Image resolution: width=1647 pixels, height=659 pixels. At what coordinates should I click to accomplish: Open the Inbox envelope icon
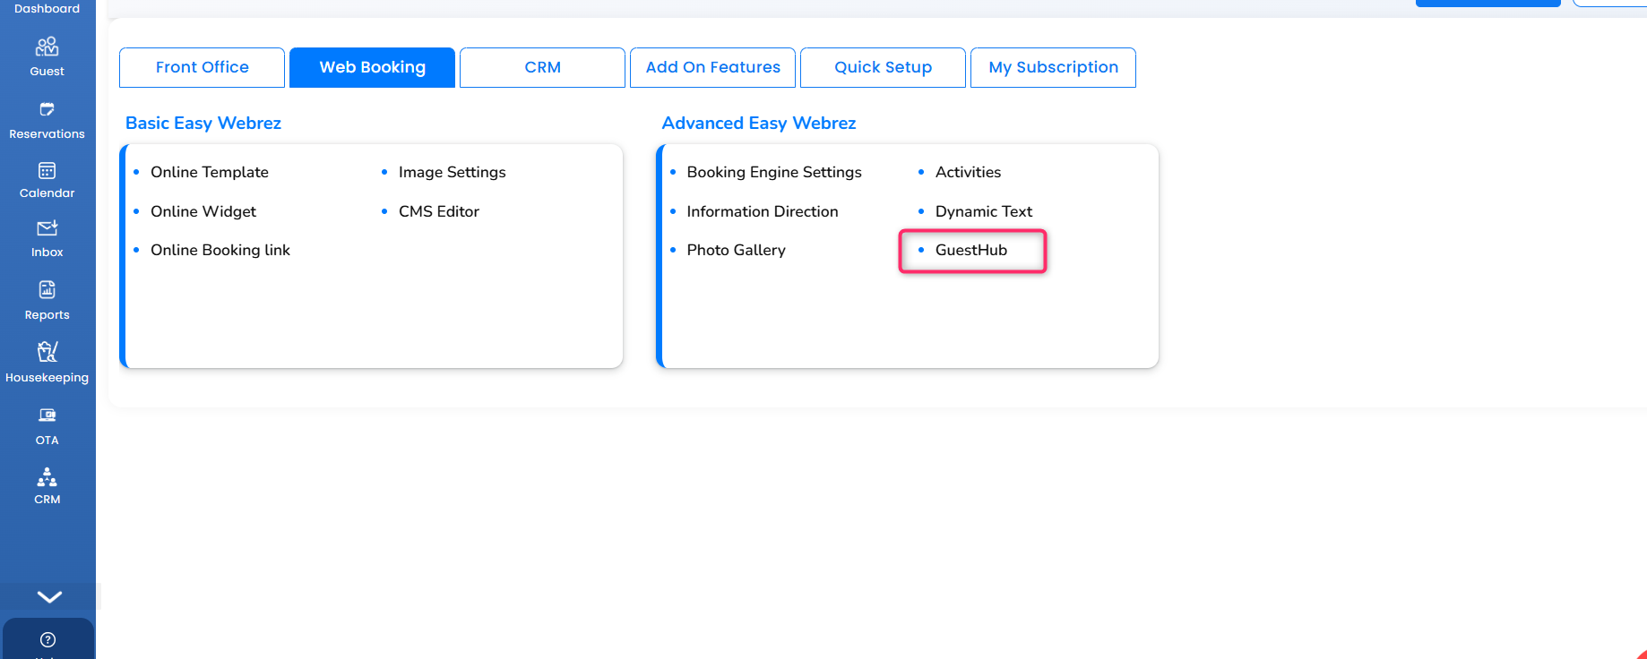tap(47, 228)
